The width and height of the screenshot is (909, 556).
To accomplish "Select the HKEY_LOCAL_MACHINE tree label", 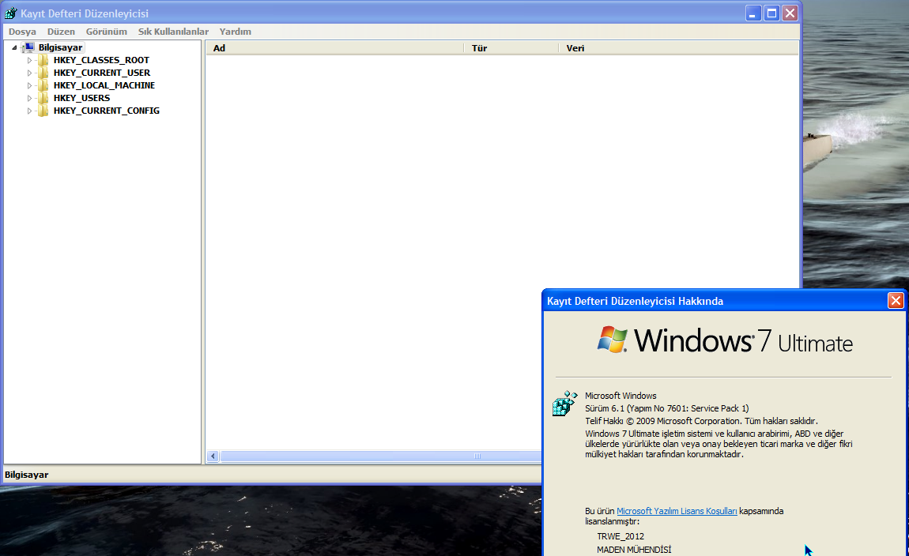I will [x=104, y=85].
